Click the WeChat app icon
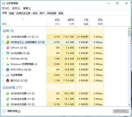The height and width of the screenshot is (117, 132). coord(8,59)
